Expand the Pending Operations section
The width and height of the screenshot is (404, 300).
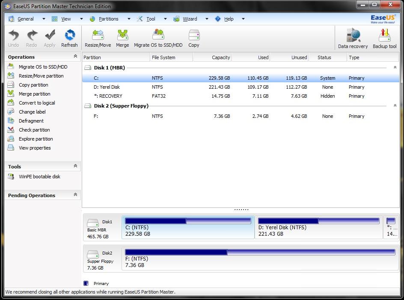click(75, 195)
